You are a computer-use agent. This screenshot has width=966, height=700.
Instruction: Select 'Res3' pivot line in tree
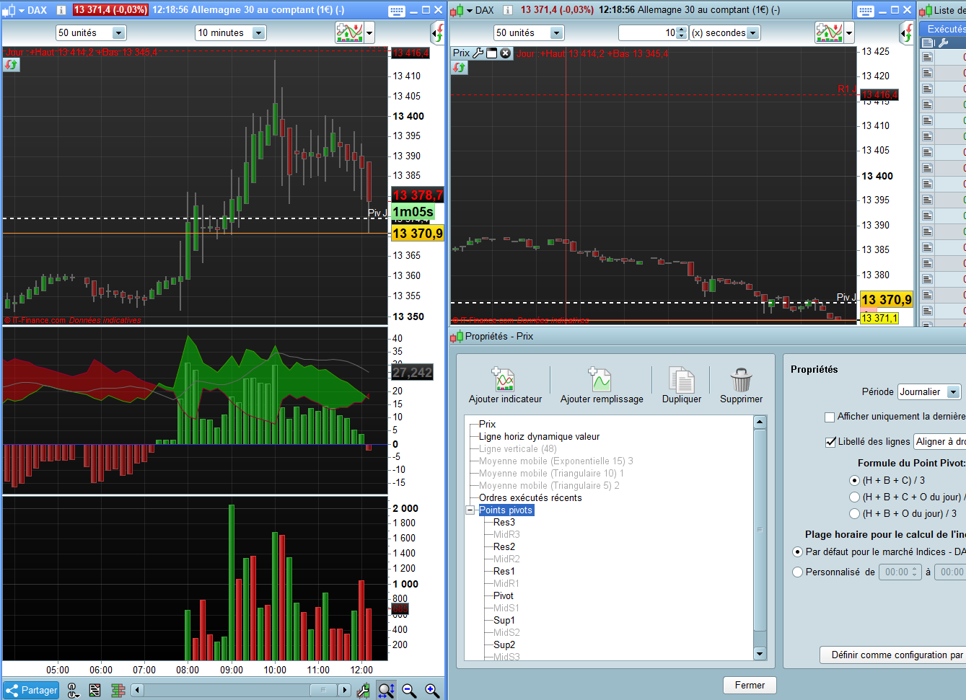click(504, 522)
